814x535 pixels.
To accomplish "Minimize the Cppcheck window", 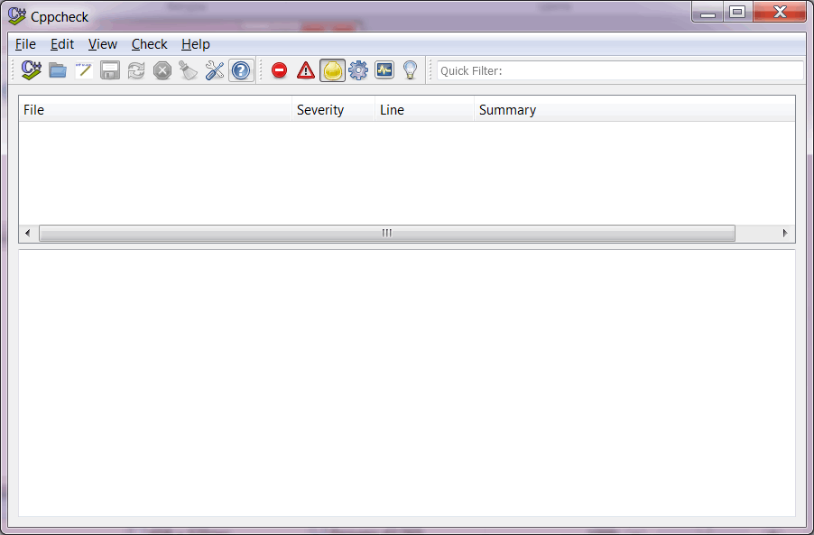I will pyautogui.click(x=707, y=13).
